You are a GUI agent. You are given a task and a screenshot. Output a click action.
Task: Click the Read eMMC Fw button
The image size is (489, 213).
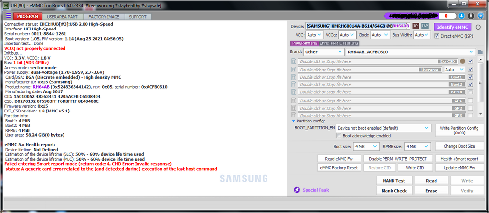click(x=339, y=159)
